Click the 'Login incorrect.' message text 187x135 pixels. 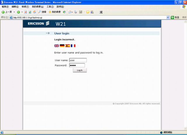[65, 40]
